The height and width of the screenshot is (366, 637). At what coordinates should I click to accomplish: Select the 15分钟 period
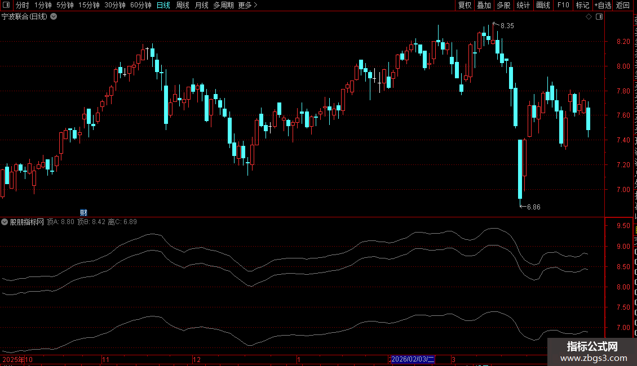coord(89,5)
